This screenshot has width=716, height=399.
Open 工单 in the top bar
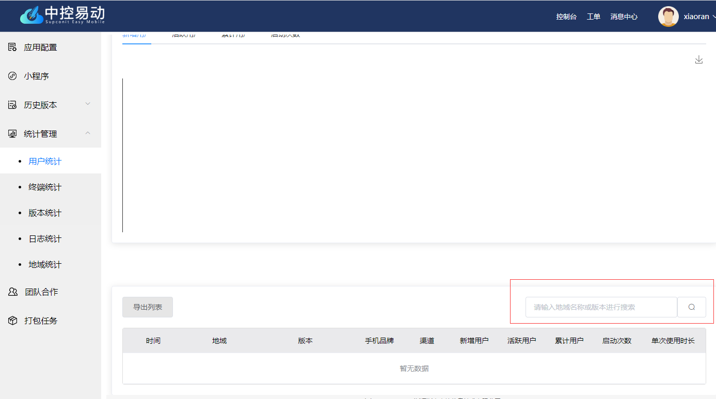[594, 17]
